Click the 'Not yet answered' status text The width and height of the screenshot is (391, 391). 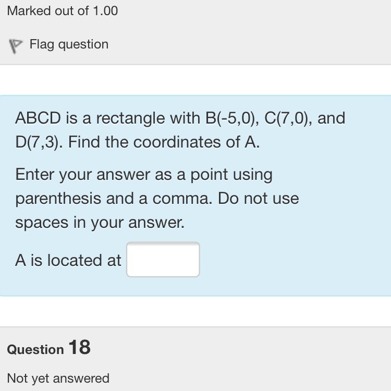pyautogui.click(x=58, y=378)
